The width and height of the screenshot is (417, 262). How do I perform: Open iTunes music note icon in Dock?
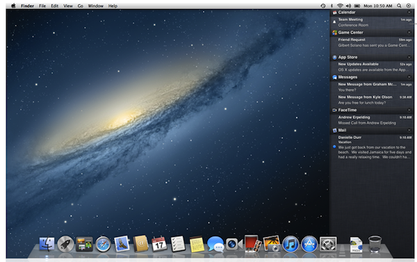click(x=291, y=244)
